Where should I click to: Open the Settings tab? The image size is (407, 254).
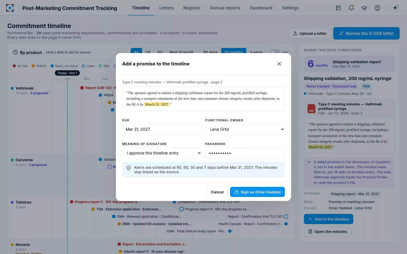click(x=290, y=8)
